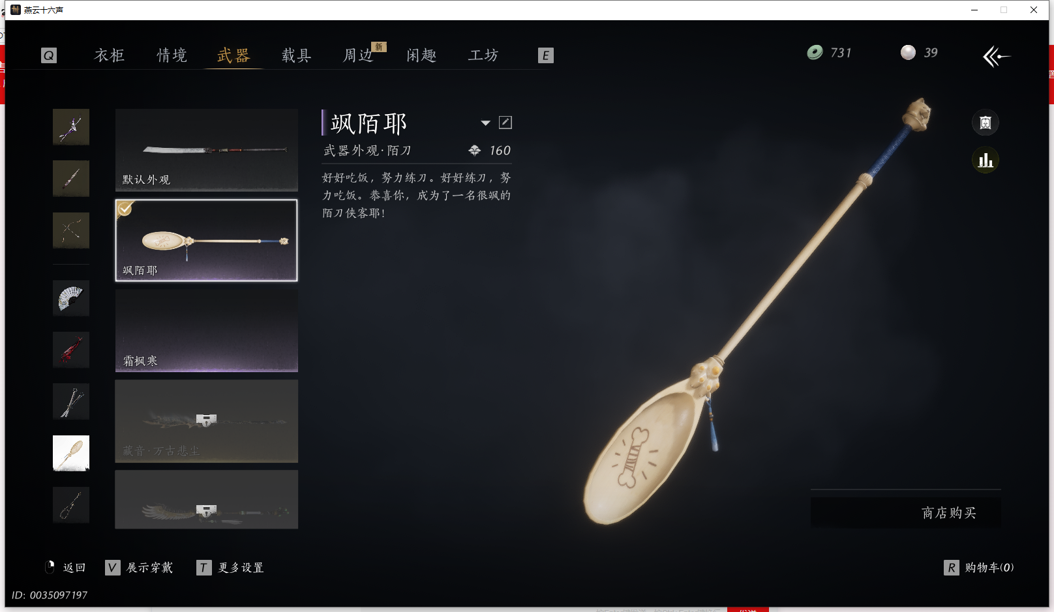Select the sword weapon category at top

(71, 127)
